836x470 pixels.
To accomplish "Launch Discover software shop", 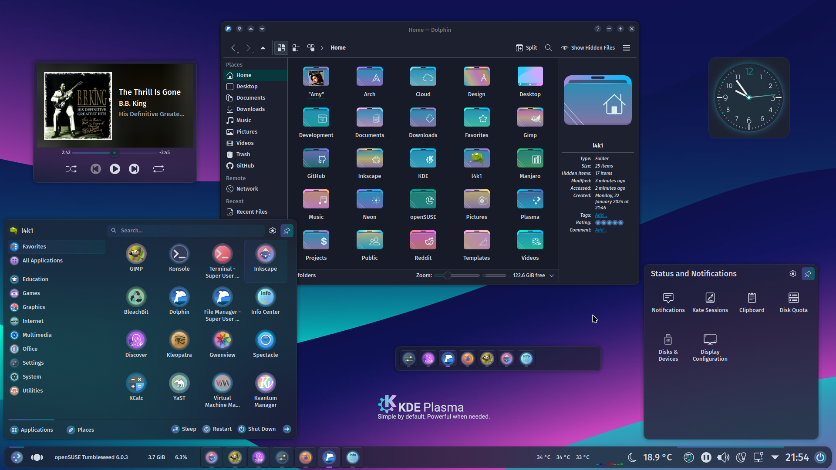I will (x=136, y=345).
